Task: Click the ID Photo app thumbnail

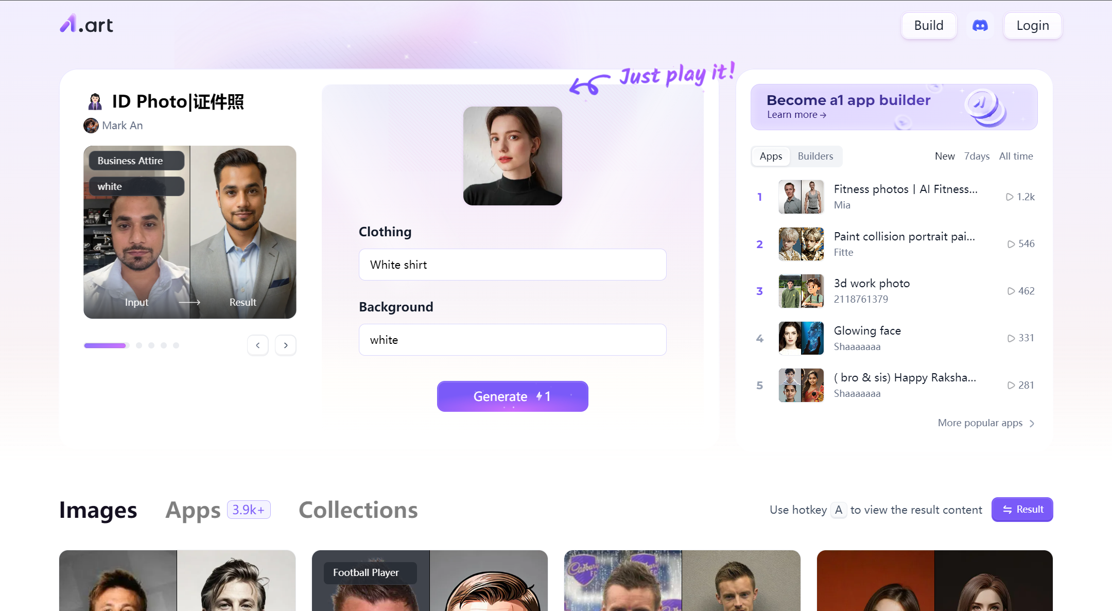Action: pyautogui.click(x=189, y=231)
